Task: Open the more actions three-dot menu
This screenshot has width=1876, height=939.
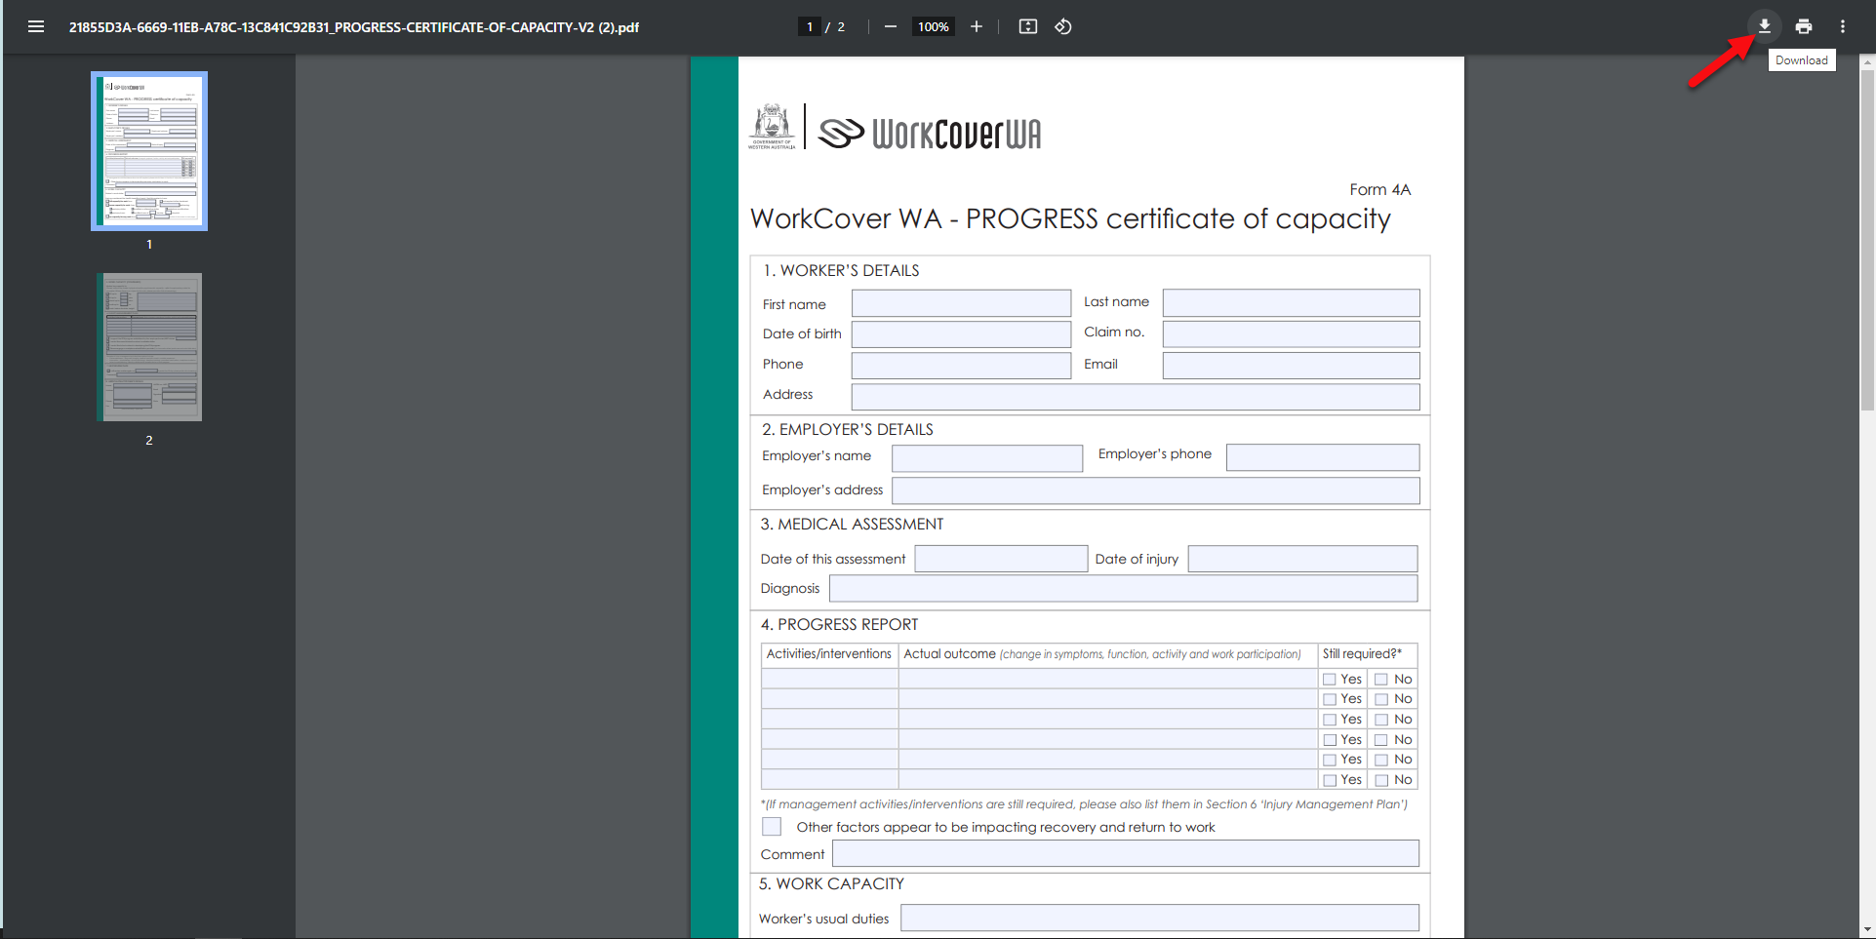Action: coord(1843,26)
